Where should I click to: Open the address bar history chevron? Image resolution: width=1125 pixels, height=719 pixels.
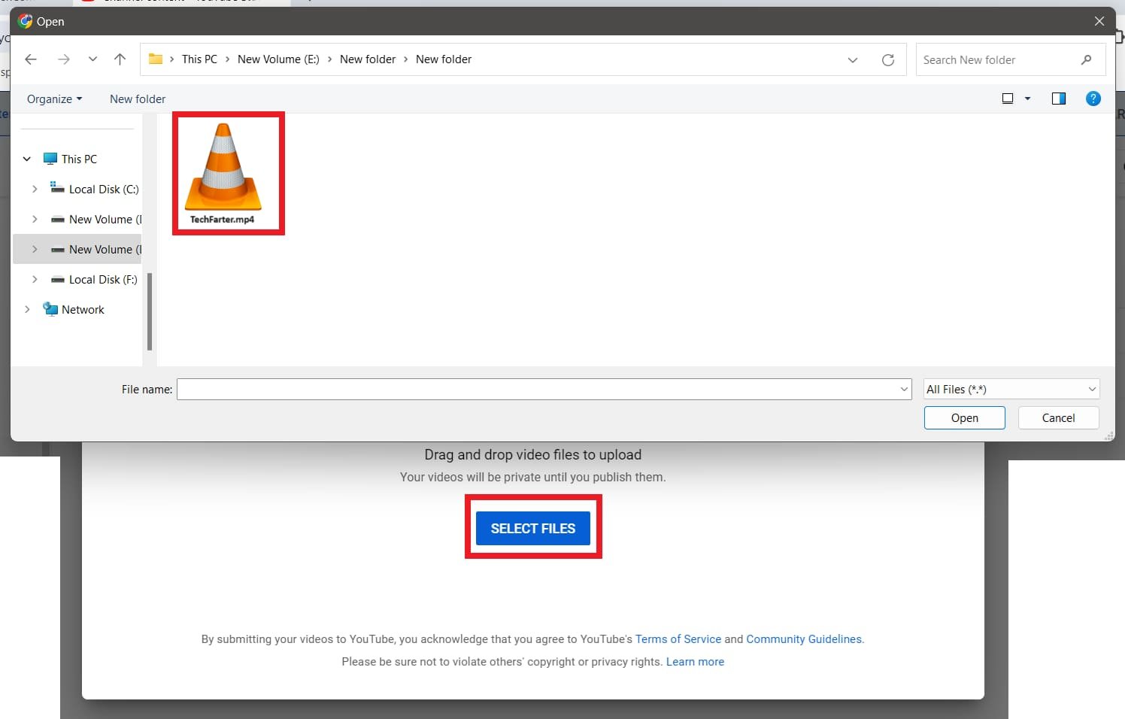(x=853, y=59)
